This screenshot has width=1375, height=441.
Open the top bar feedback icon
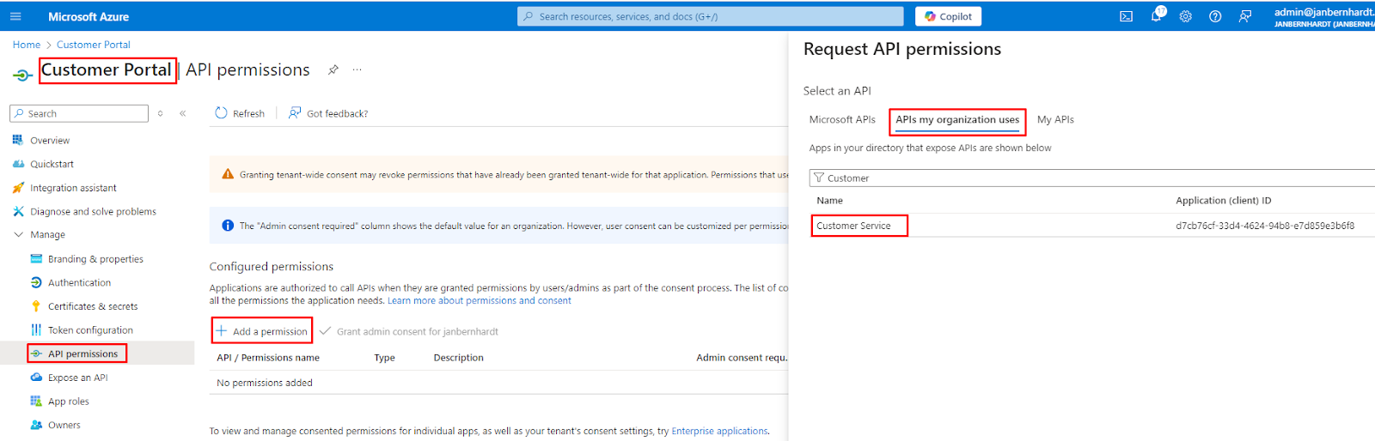[1245, 16]
